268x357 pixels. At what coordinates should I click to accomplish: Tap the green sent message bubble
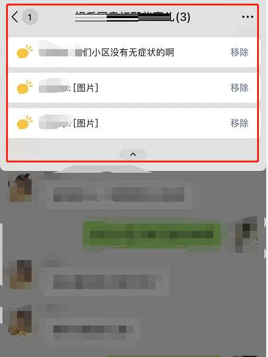(152, 235)
